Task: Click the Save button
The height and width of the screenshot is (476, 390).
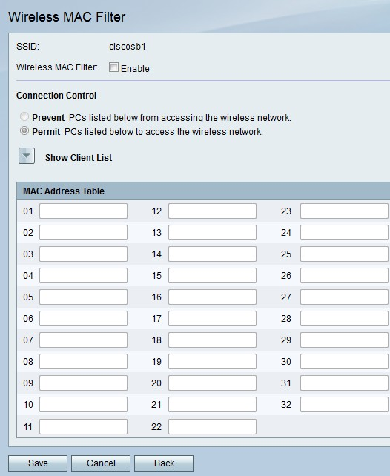Action: pos(38,463)
